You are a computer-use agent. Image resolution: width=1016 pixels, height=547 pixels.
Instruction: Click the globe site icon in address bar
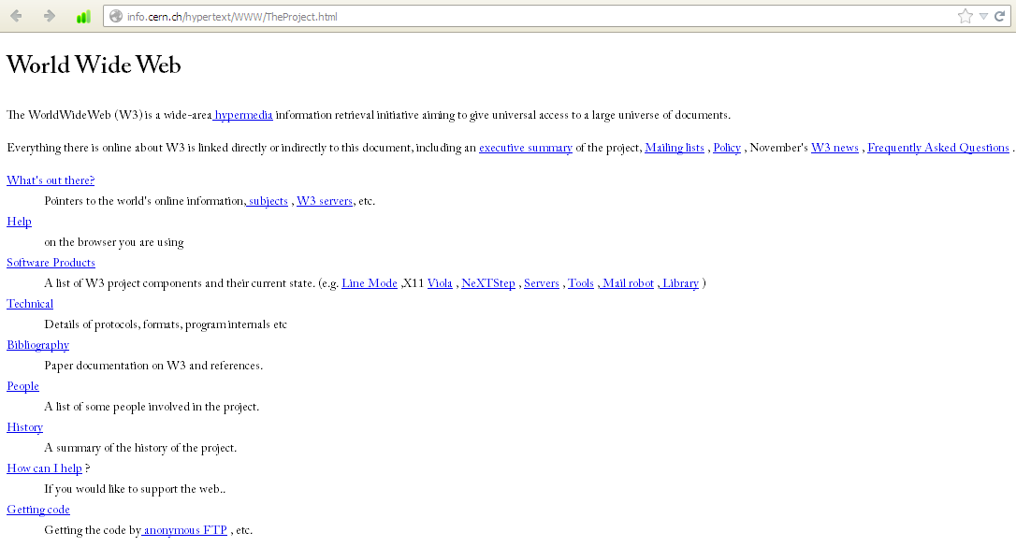pyautogui.click(x=115, y=16)
